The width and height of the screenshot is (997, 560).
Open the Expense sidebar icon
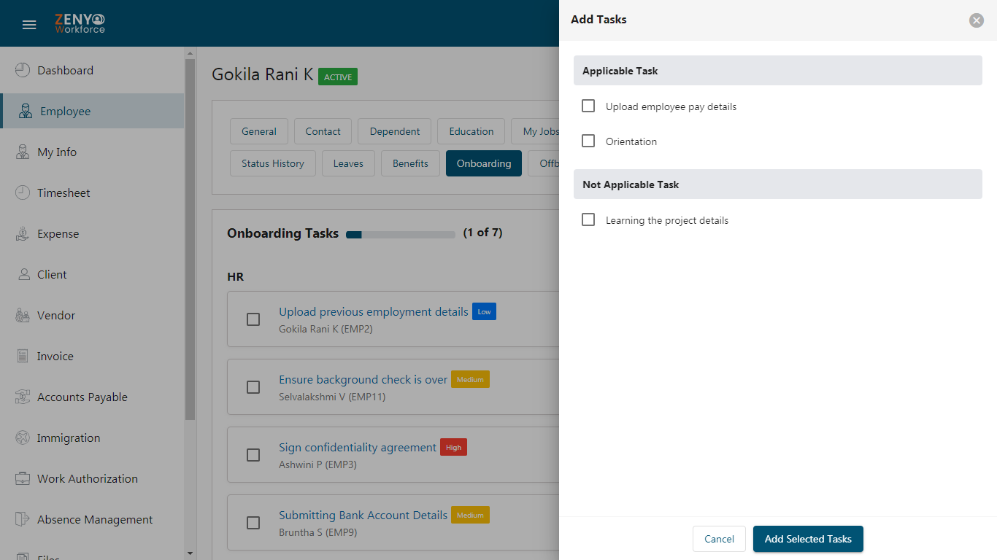(x=23, y=233)
